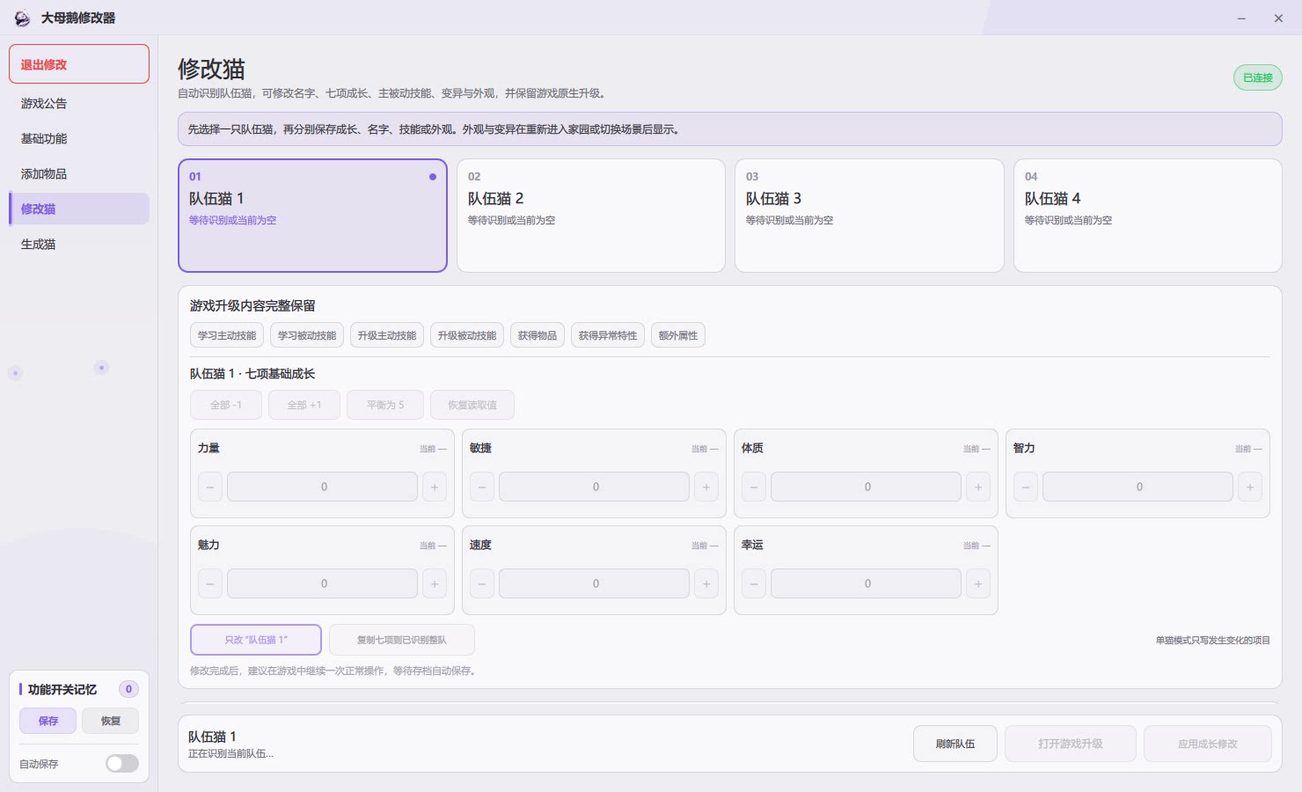Switch to the 修改猫 page

point(79,209)
